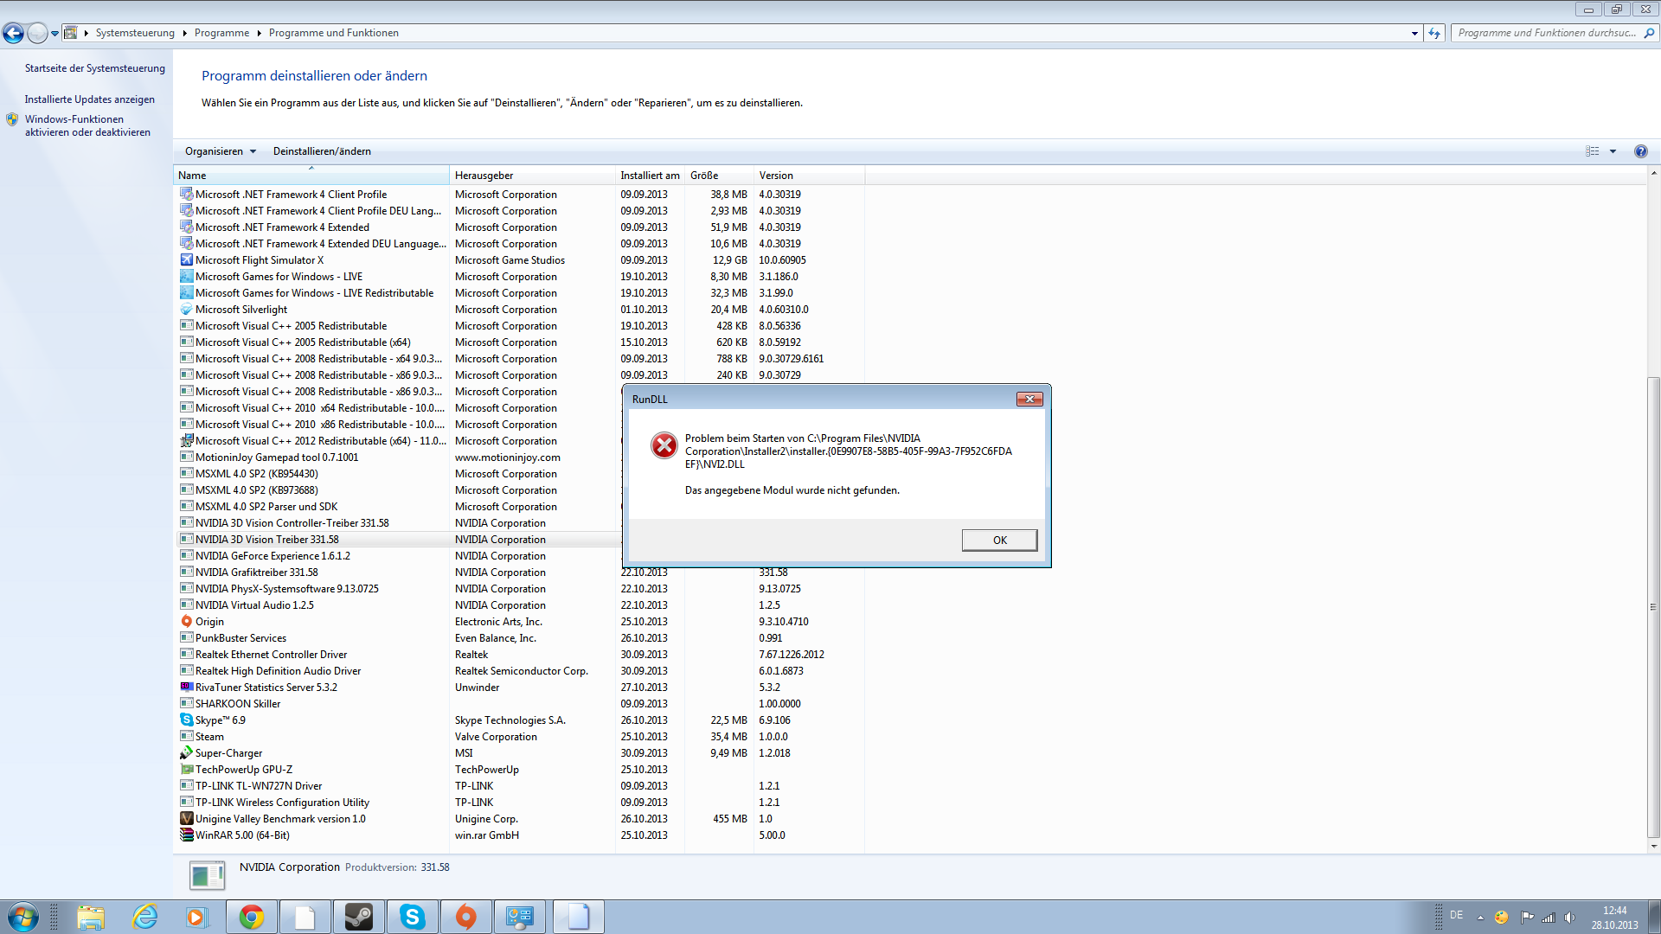
Task: Click Deinstallieren/ändern in the toolbar
Action: point(322,151)
